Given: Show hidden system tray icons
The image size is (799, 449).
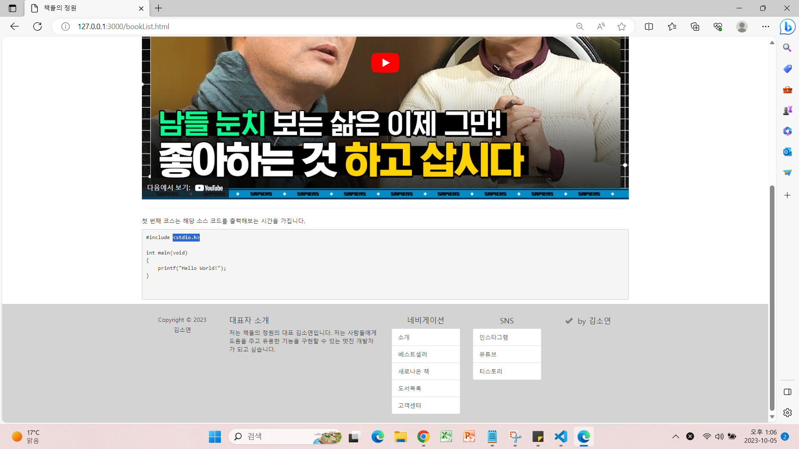Looking at the screenshot, I should [x=675, y=436].
